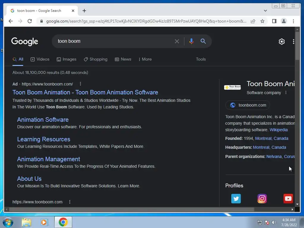The width and height of the screenshot is (304, 228).
Task: Switch to the Images tab
Action: point(66,59)
